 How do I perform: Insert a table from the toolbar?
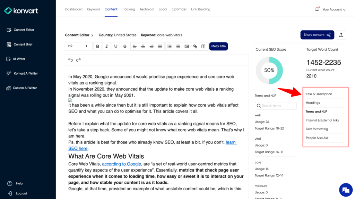click(x=204, y=46)
